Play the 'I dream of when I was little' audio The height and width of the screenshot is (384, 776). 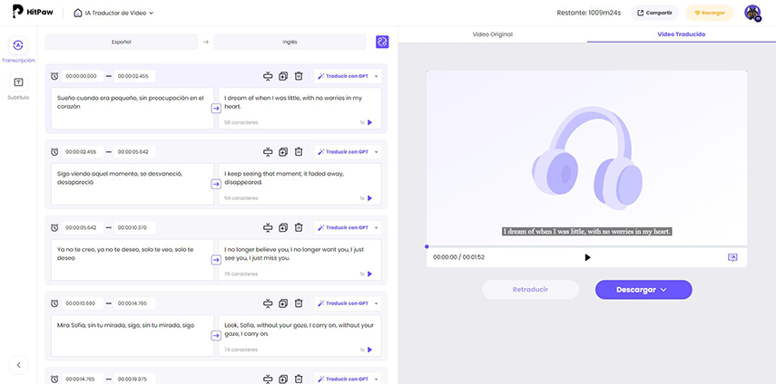pyautogui.click(x=369, y=122)
